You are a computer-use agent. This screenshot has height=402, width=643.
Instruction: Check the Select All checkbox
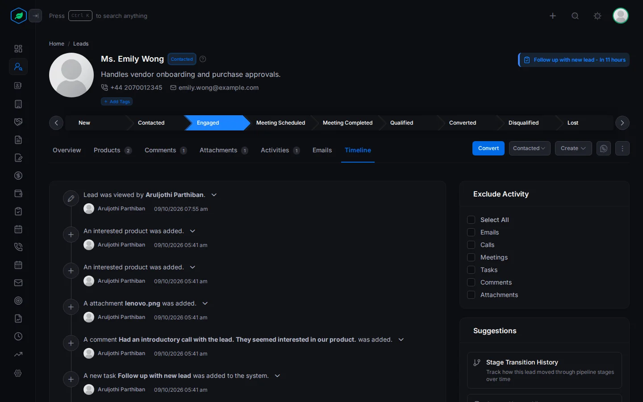click(471, 220)
